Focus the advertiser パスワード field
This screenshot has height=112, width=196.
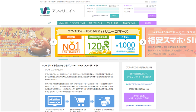point(145,12)
